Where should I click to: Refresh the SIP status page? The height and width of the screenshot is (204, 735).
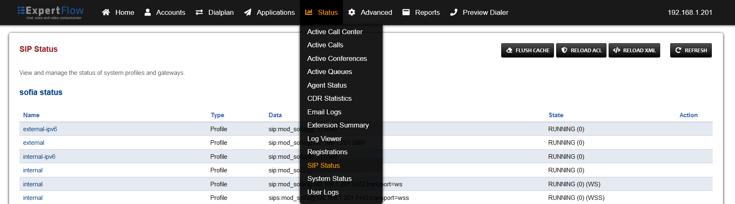tap(690, 50)
